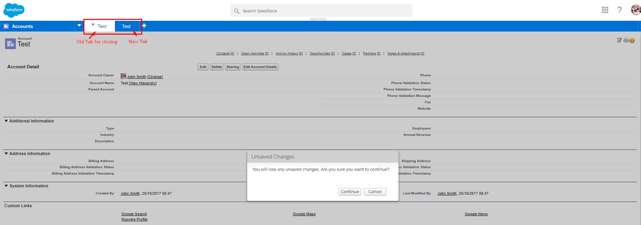Dismiss dialog with Cancel button
Screen dimensions: 641x225
375,191
